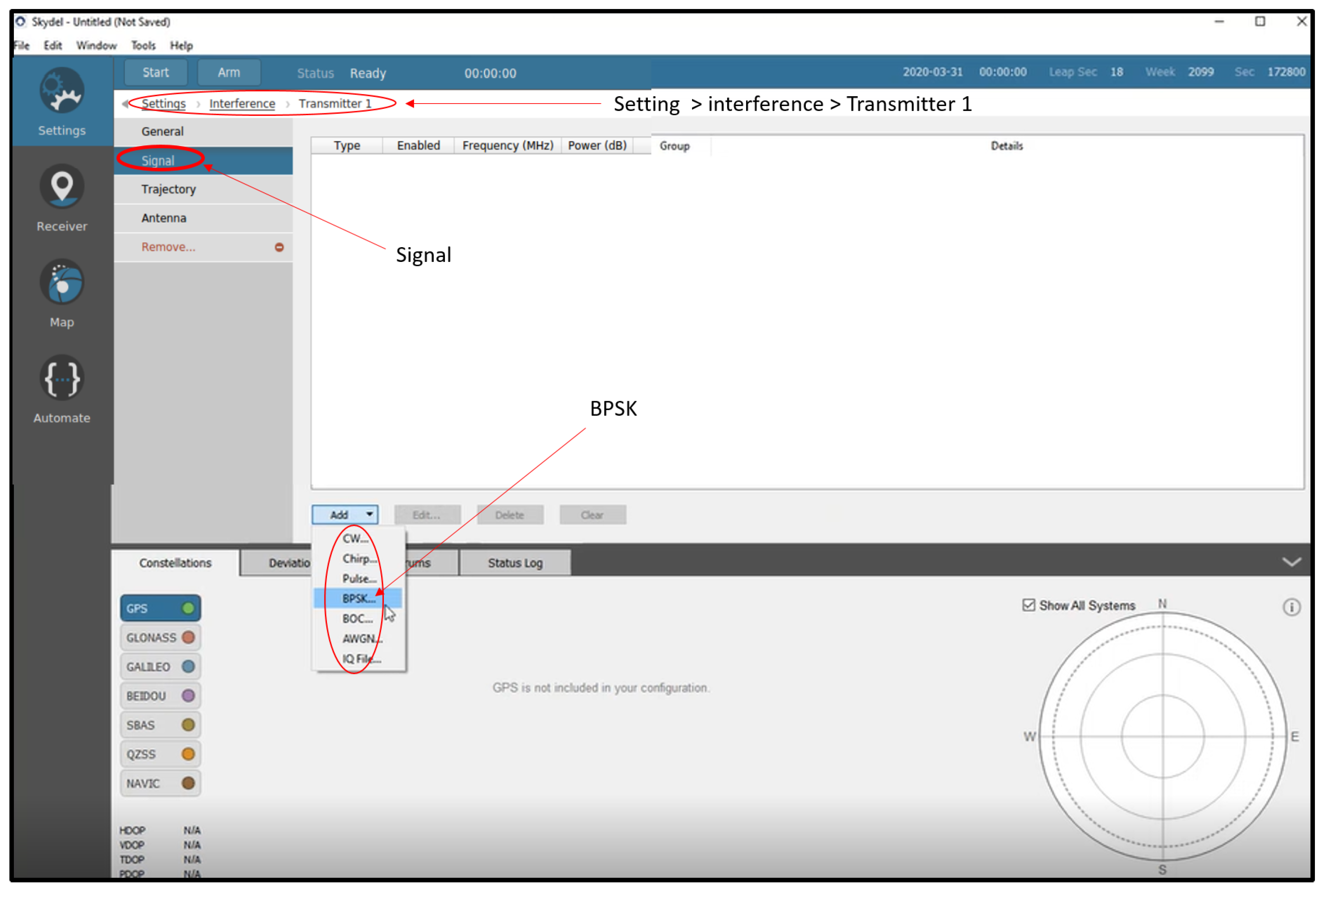
Task: Switch to the Status Log tab
Action: (x=515, y=564)
